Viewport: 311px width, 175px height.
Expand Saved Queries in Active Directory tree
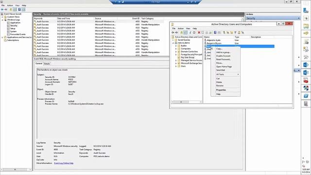tap(173, 40)
